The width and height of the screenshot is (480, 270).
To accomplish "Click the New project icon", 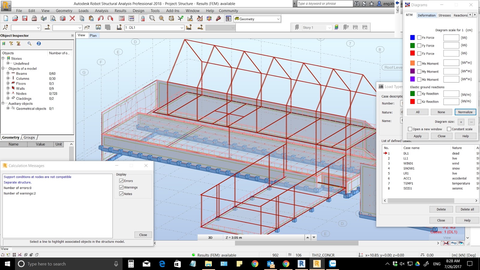I will coord(6,19).
